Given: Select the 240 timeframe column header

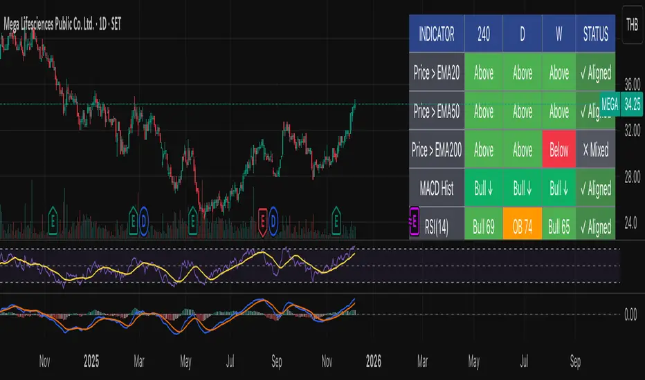Looking at the screenshot, I should pyautogui.click(x=484, y=32).
